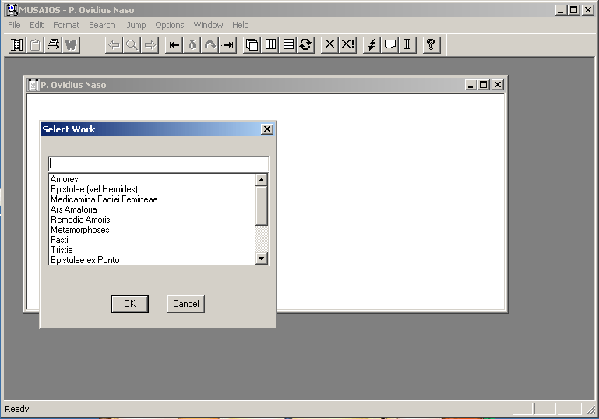
Task: Open the Help menu
Action: [240, 25]
